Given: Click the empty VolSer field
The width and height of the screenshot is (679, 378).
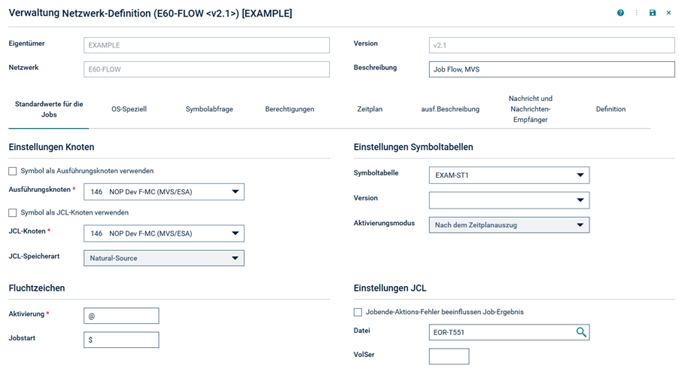Looking at the screenshot, I should (x=449, y=356).
